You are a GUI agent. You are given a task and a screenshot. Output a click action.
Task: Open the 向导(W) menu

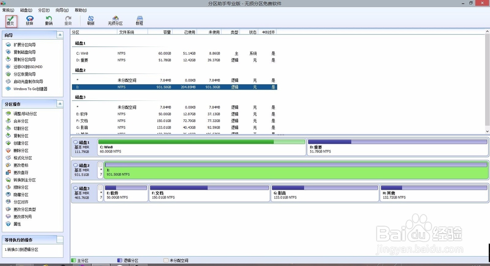click(x=62, y=10)
